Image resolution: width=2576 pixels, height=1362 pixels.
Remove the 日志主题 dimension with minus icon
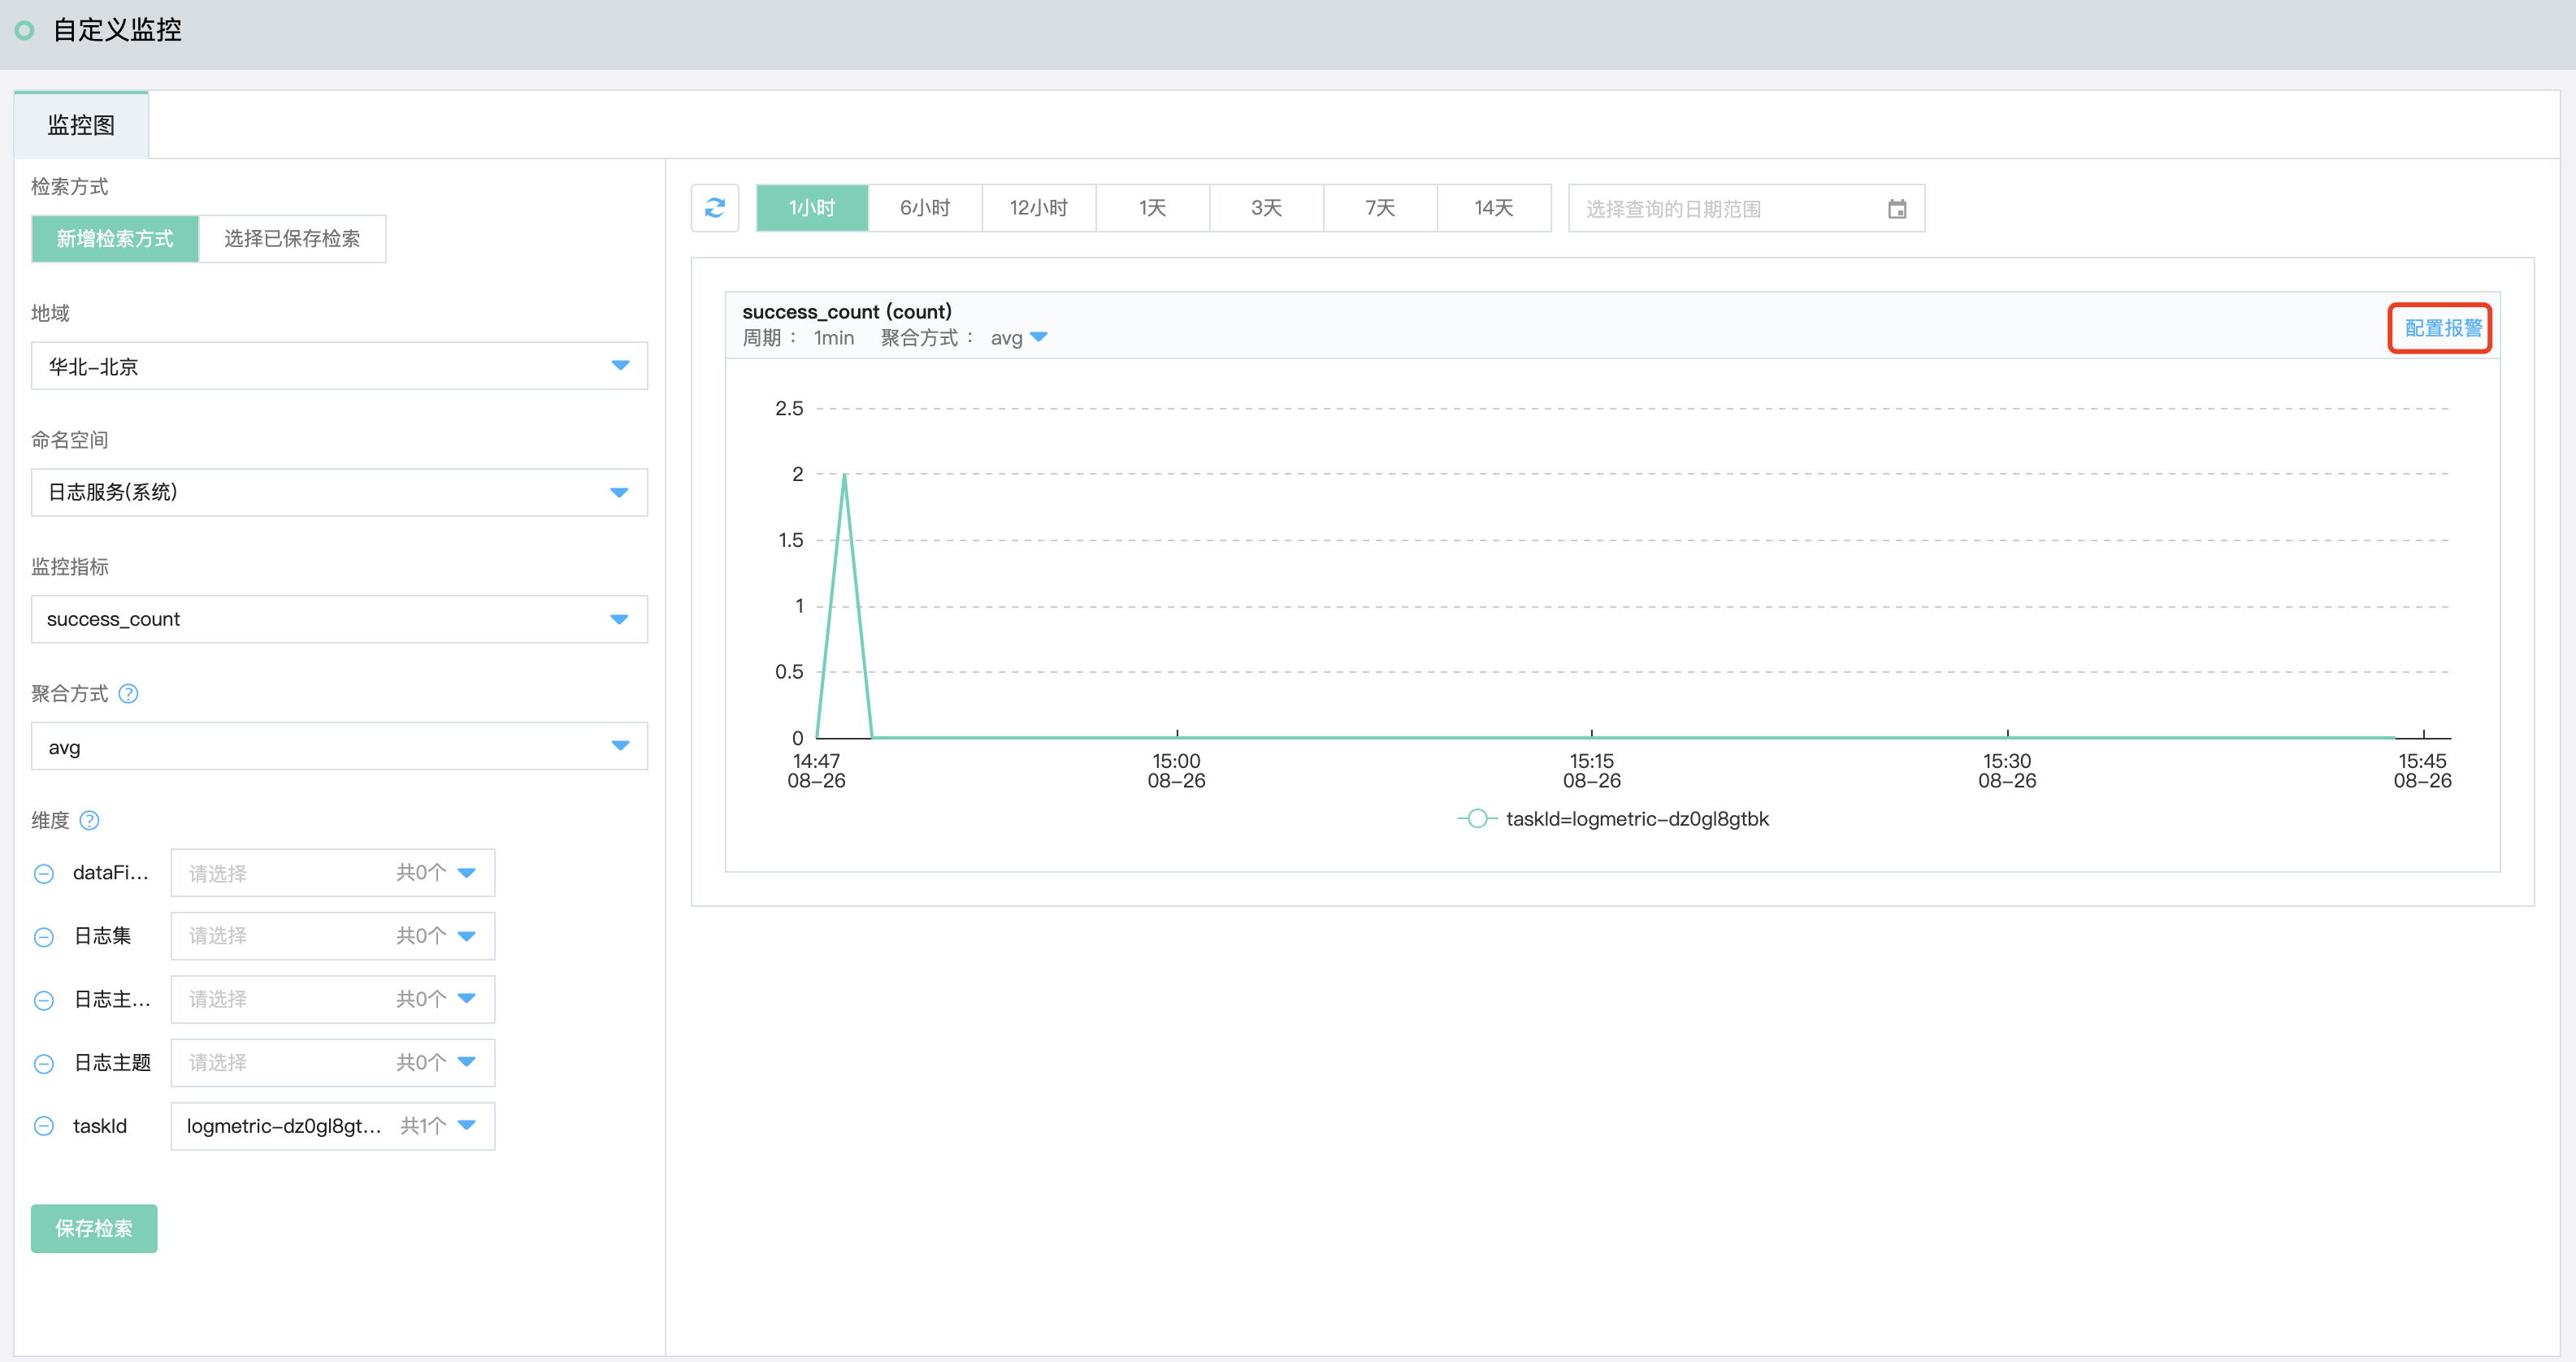44,1063
